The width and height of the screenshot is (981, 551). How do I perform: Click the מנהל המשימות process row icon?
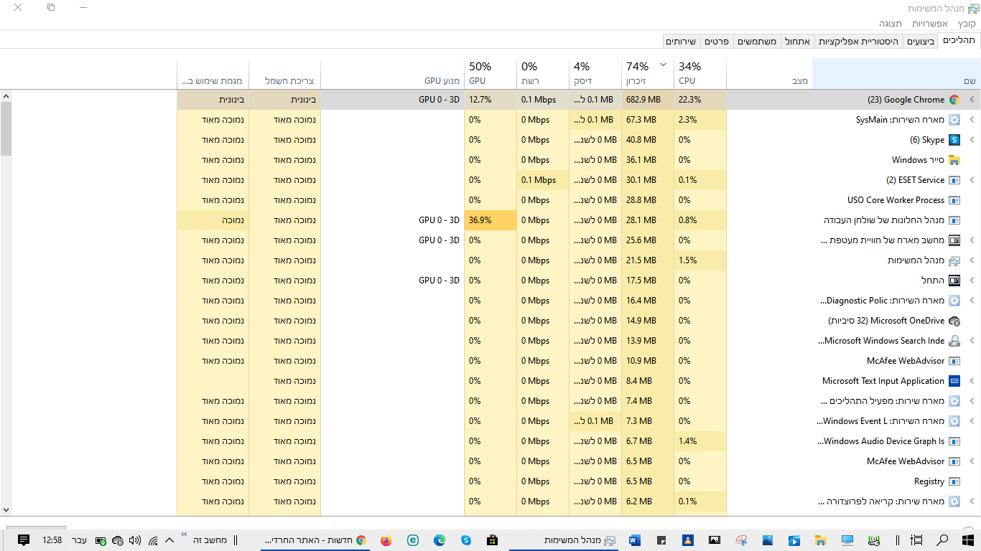[954, 260]
